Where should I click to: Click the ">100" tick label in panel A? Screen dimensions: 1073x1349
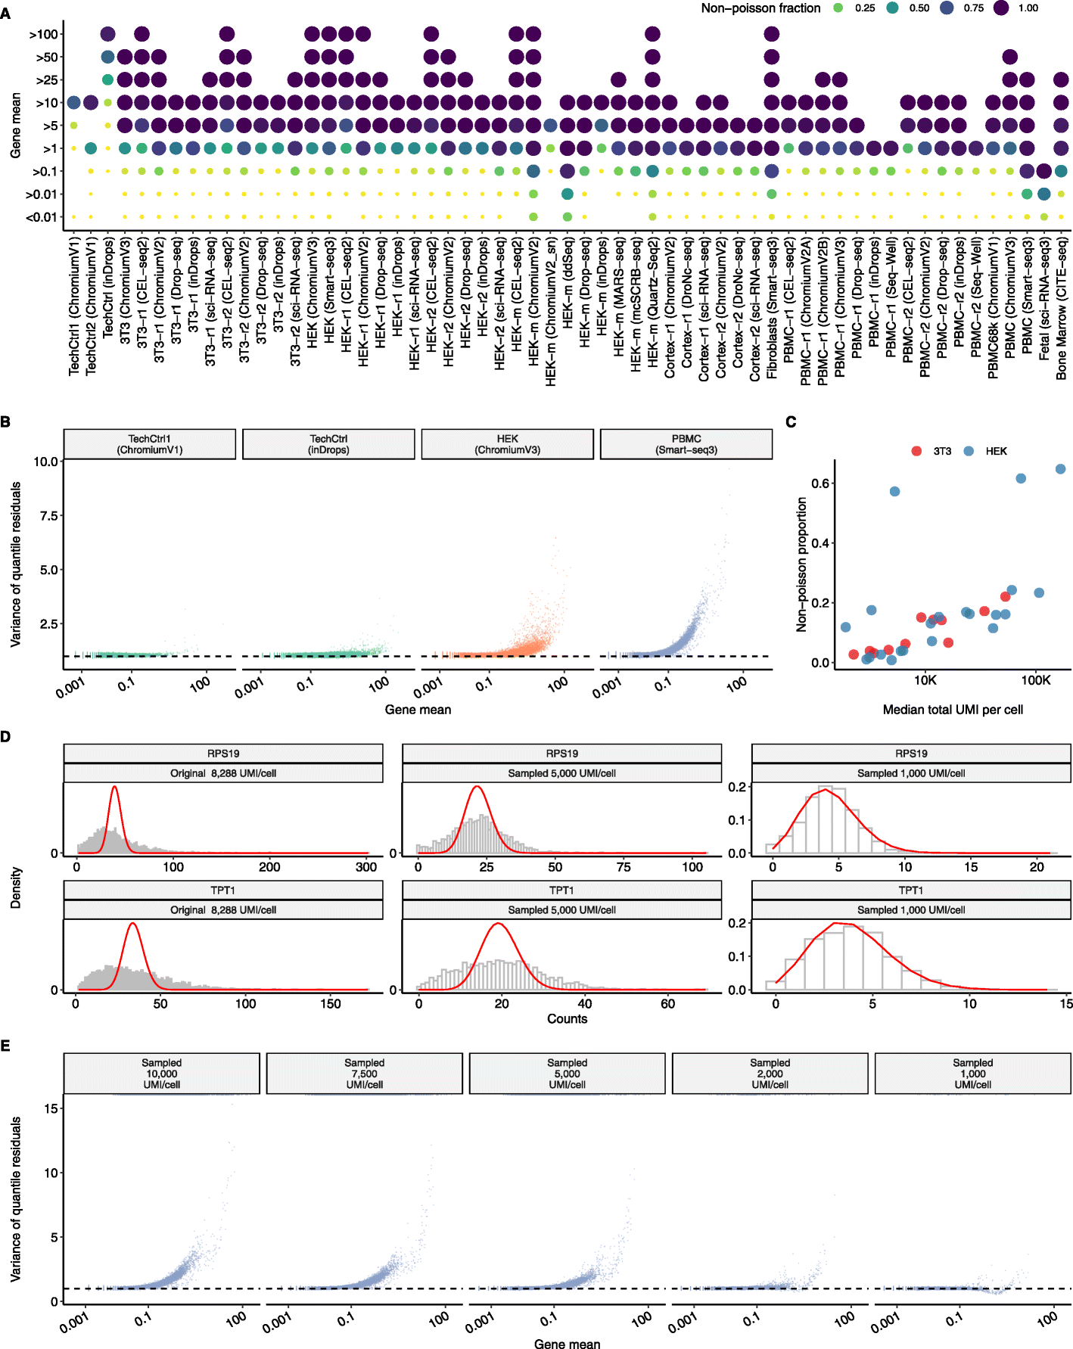[43, 35]
